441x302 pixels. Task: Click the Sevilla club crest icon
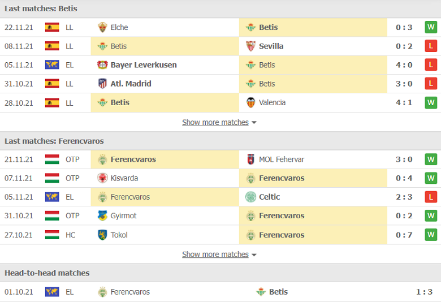coord(250,46)
